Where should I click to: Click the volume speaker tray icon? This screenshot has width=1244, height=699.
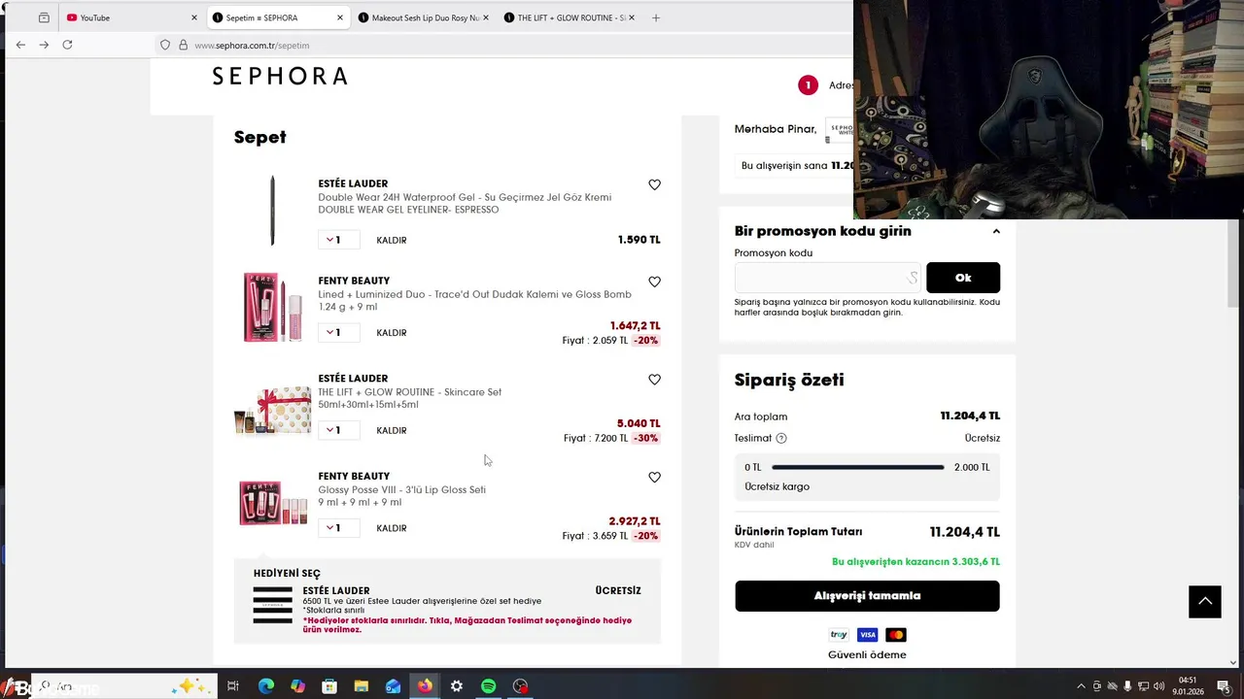point(1159,686)
